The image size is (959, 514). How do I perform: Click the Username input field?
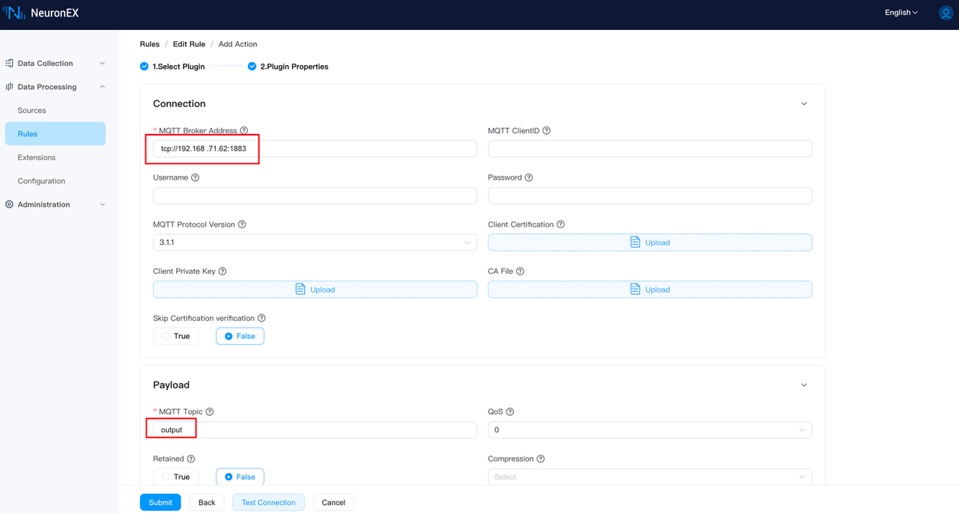pos(315,196)
